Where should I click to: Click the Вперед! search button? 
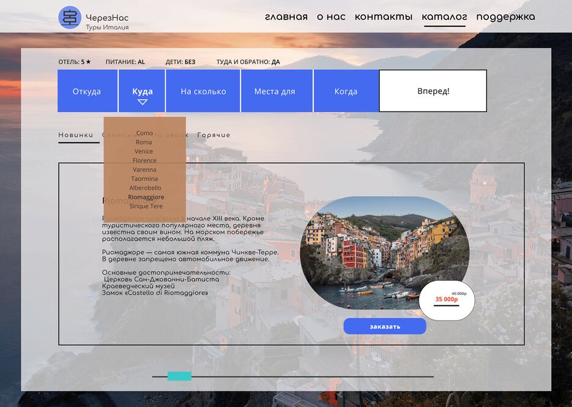tap(433, 91)
